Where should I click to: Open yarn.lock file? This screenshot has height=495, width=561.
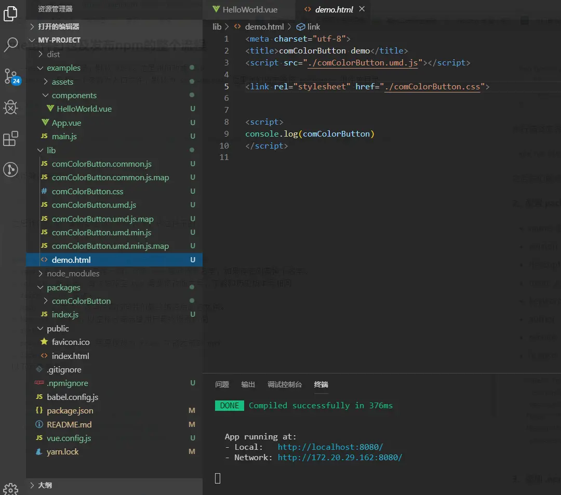pyautogui.click(x=114, y=452)
